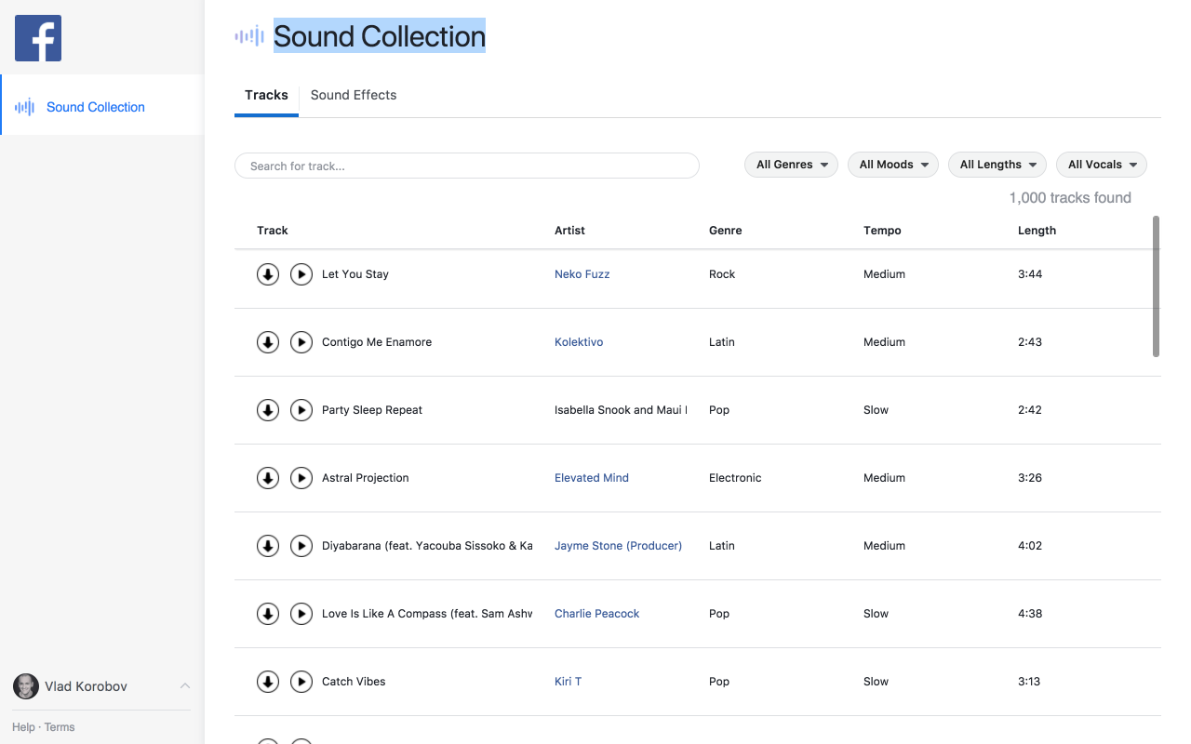Click the Facebook logo icon
Image resolution: width=1191 pixels, height=744 pixels.
37,39
